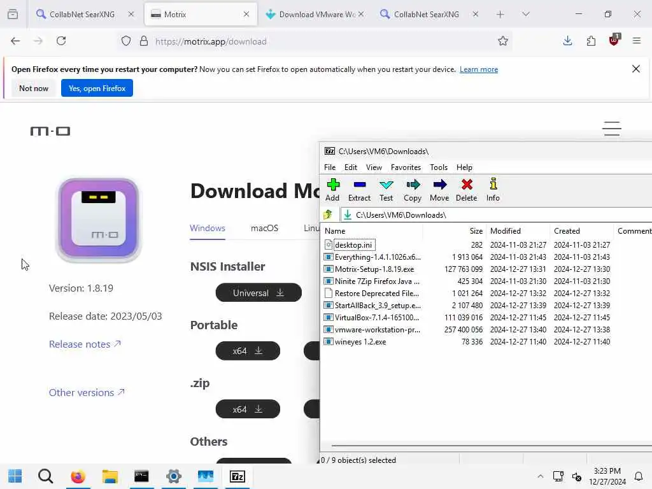The width and height of the screenshot is (652, 489).
Task: Open the Other versions link
Action: click(x=87, y=392)
